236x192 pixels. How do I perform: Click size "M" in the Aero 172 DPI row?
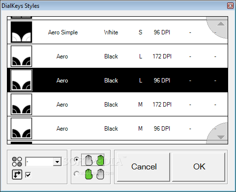[140, 105]
